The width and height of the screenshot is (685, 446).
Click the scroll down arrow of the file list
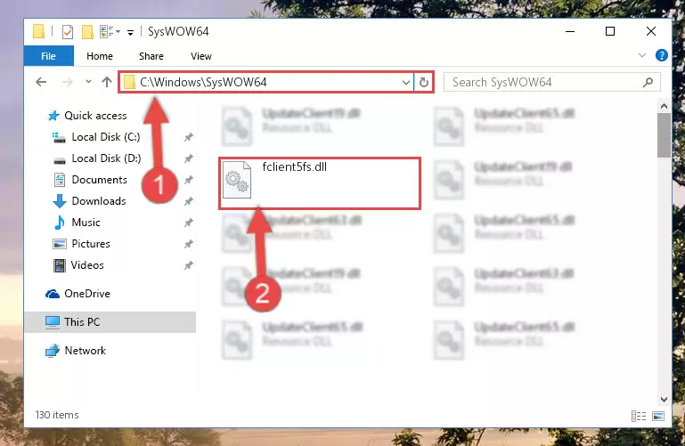tap(664, 400)
